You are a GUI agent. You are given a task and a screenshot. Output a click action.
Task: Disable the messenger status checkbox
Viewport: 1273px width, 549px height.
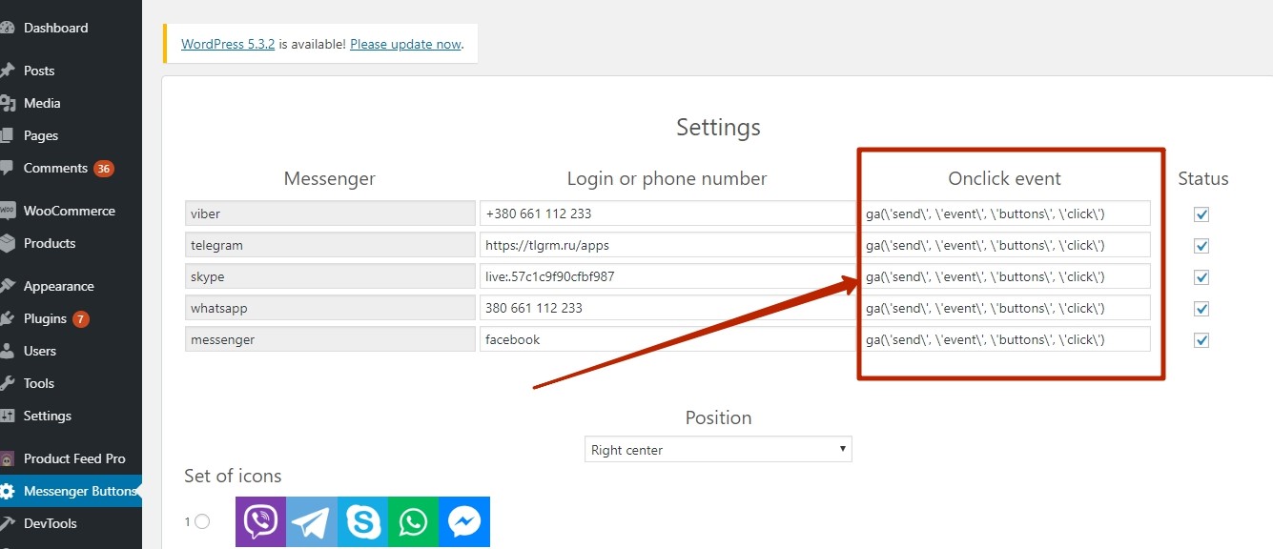[x=1201, y=340]
